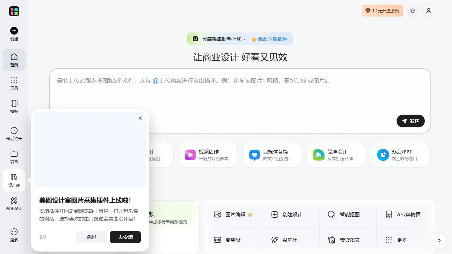Click the 去安装 button
This screenshot has height=254, width=452.
[125, 237]
